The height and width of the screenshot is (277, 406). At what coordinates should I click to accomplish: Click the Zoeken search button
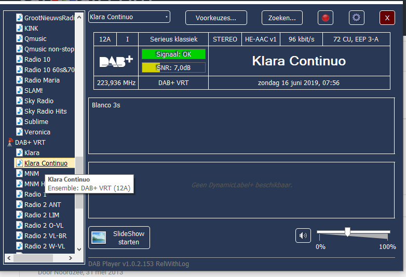click(282, 18)
